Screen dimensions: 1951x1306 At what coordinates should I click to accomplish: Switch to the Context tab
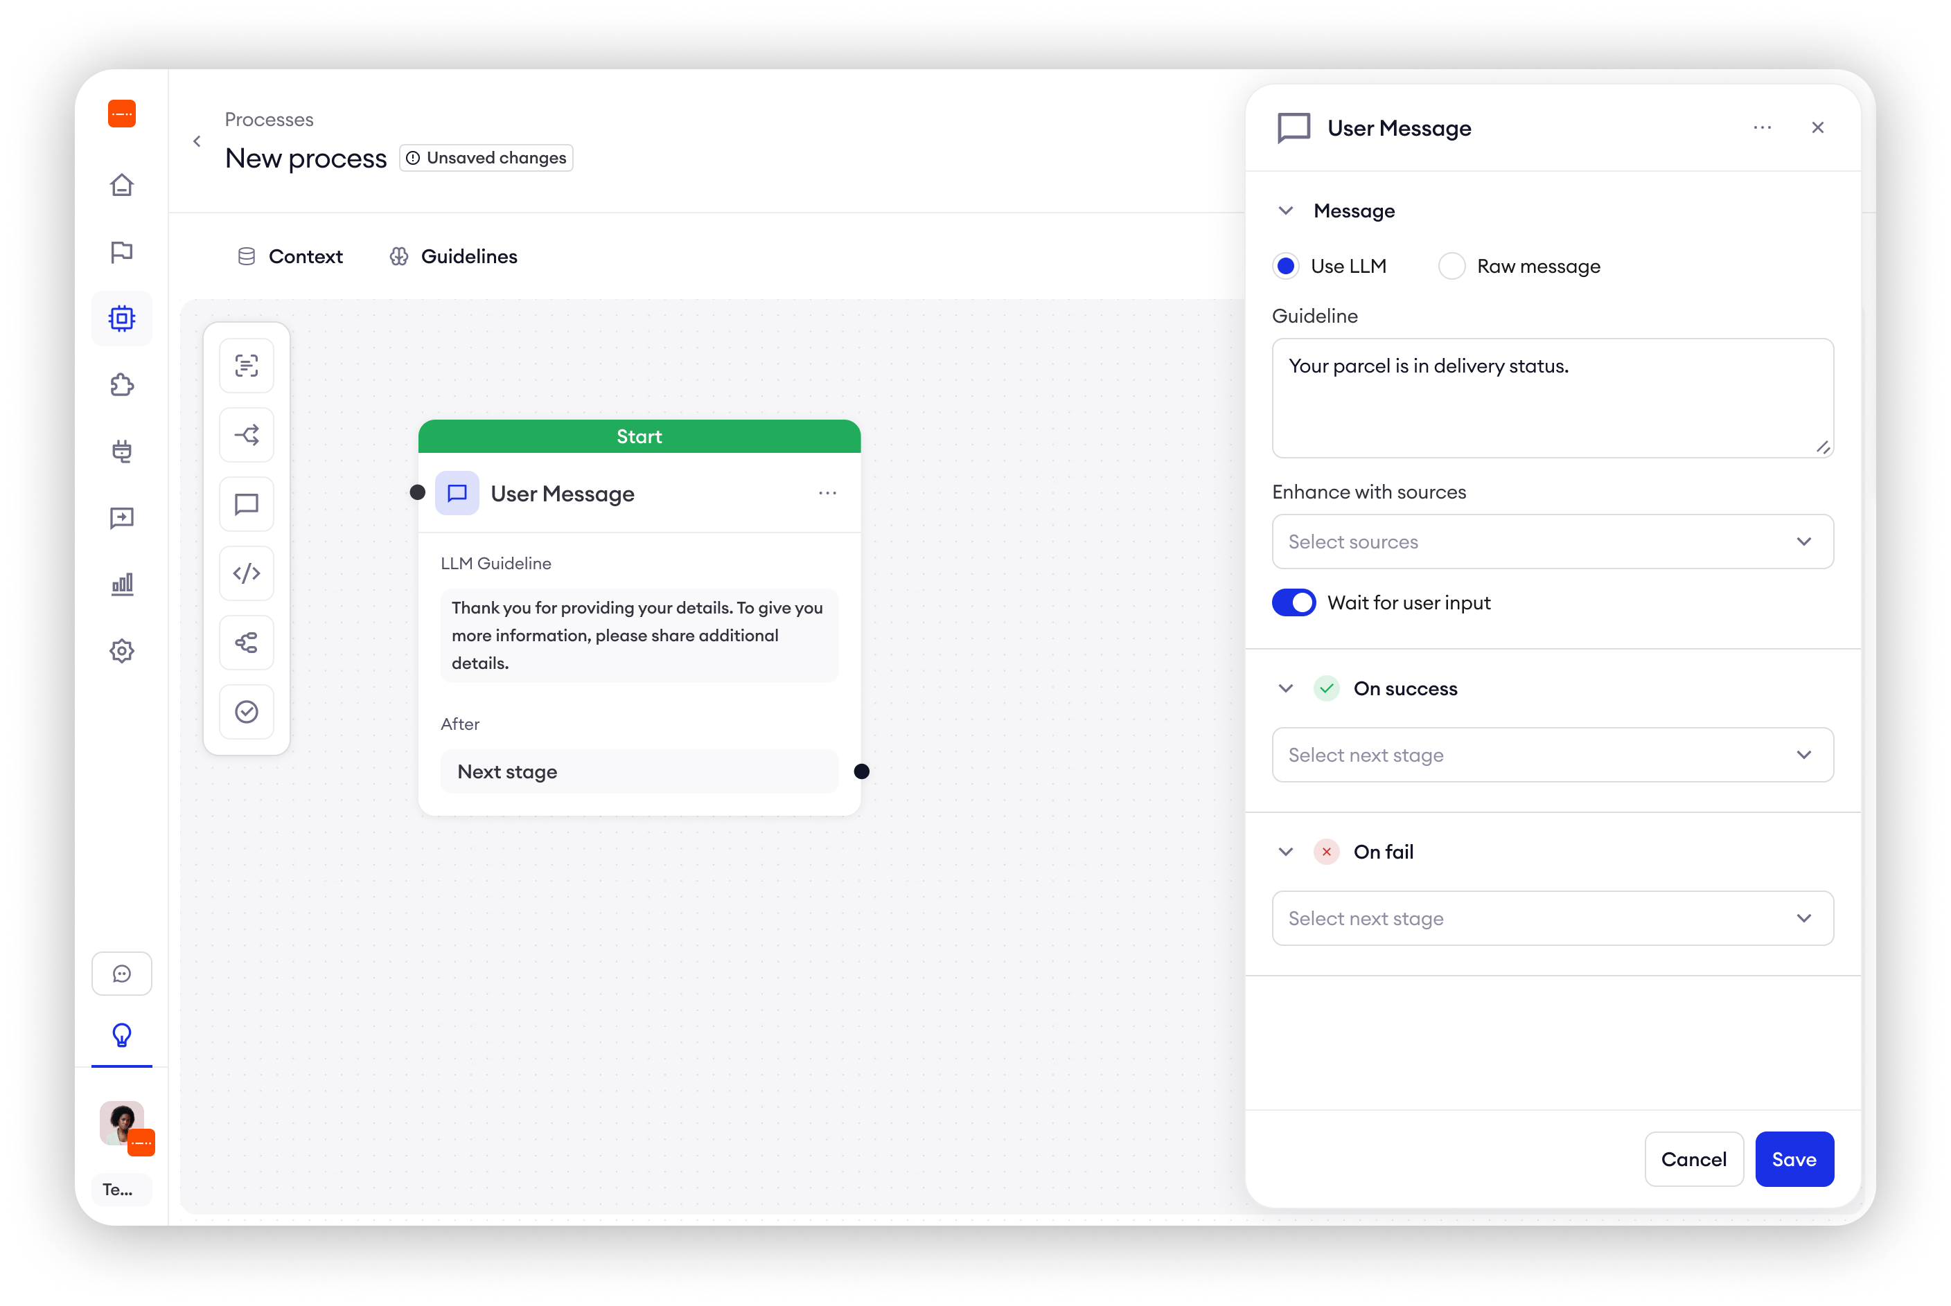point(290,256)
